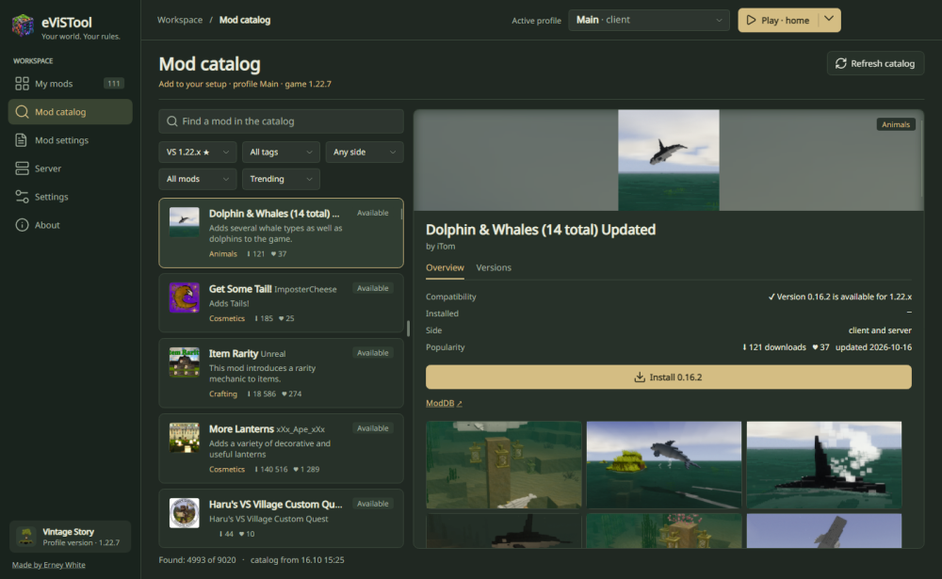Click the Server rack icon
Viewport: 942px width, 579px height.
click(x=22, y=169)
